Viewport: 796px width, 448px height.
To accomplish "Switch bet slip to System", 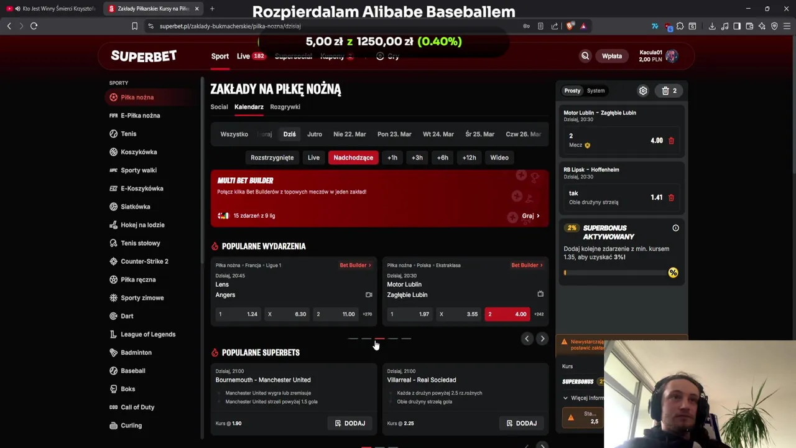I will click(x=596, y=91).
